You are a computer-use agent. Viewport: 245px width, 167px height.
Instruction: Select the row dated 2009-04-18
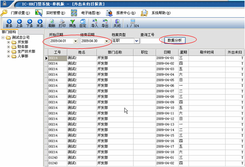(x=144, y=152)
